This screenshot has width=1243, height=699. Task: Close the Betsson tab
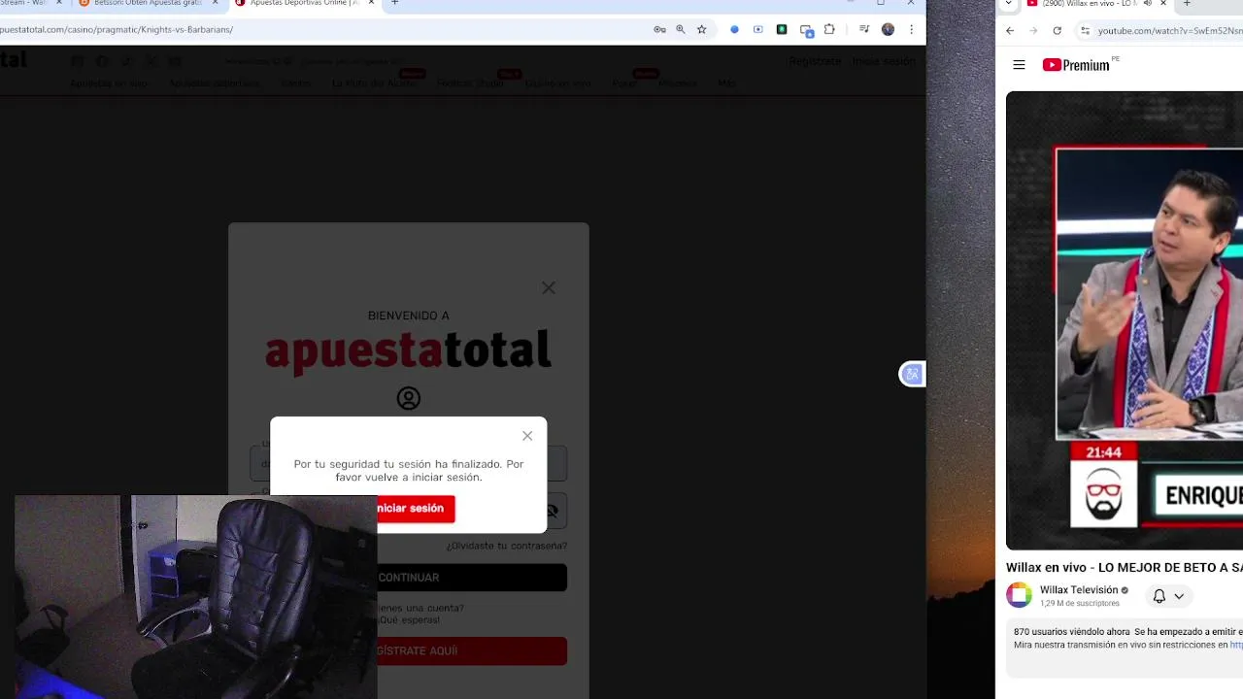click(x=215, y=3)
